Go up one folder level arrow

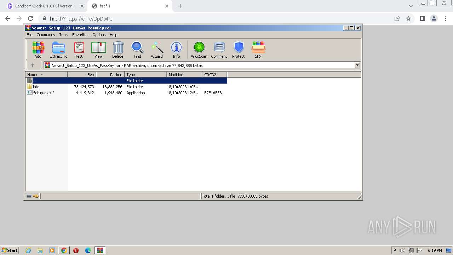click(x=33, y=65)
